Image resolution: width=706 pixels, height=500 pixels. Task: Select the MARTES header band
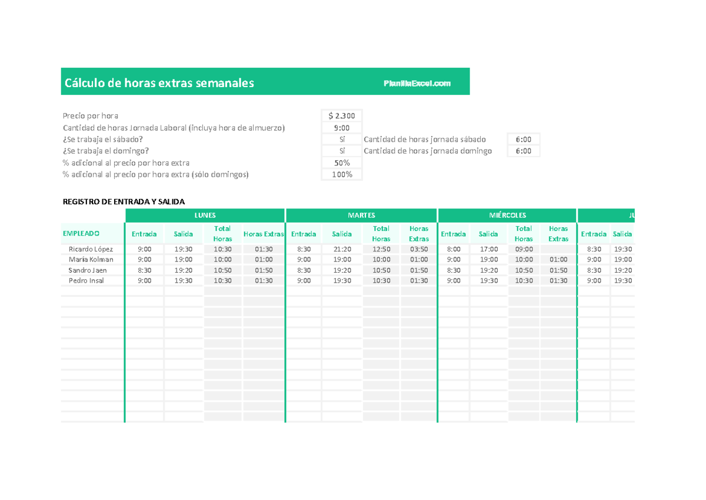[361, 215]
